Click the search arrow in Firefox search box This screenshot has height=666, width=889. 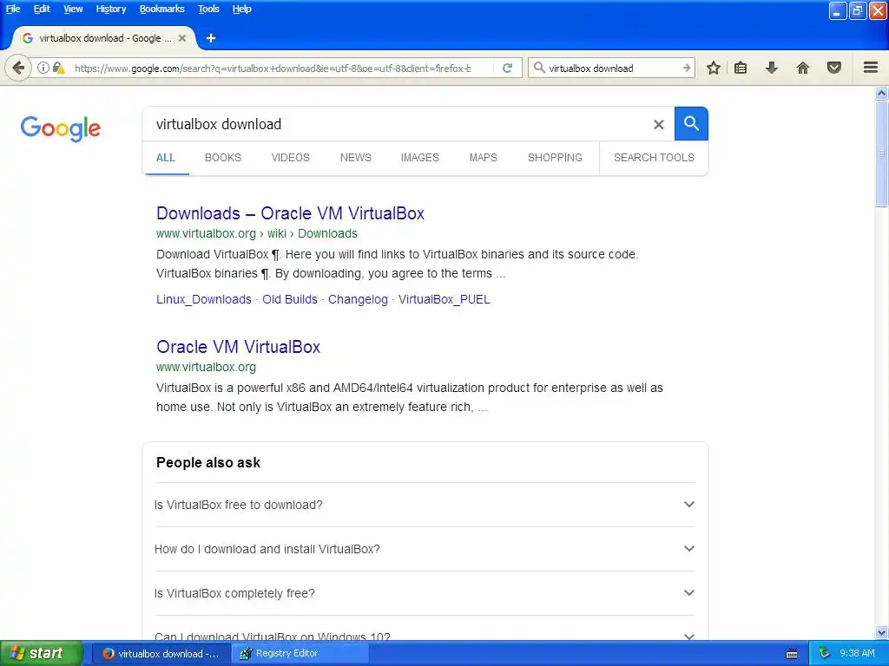(686, 68)
